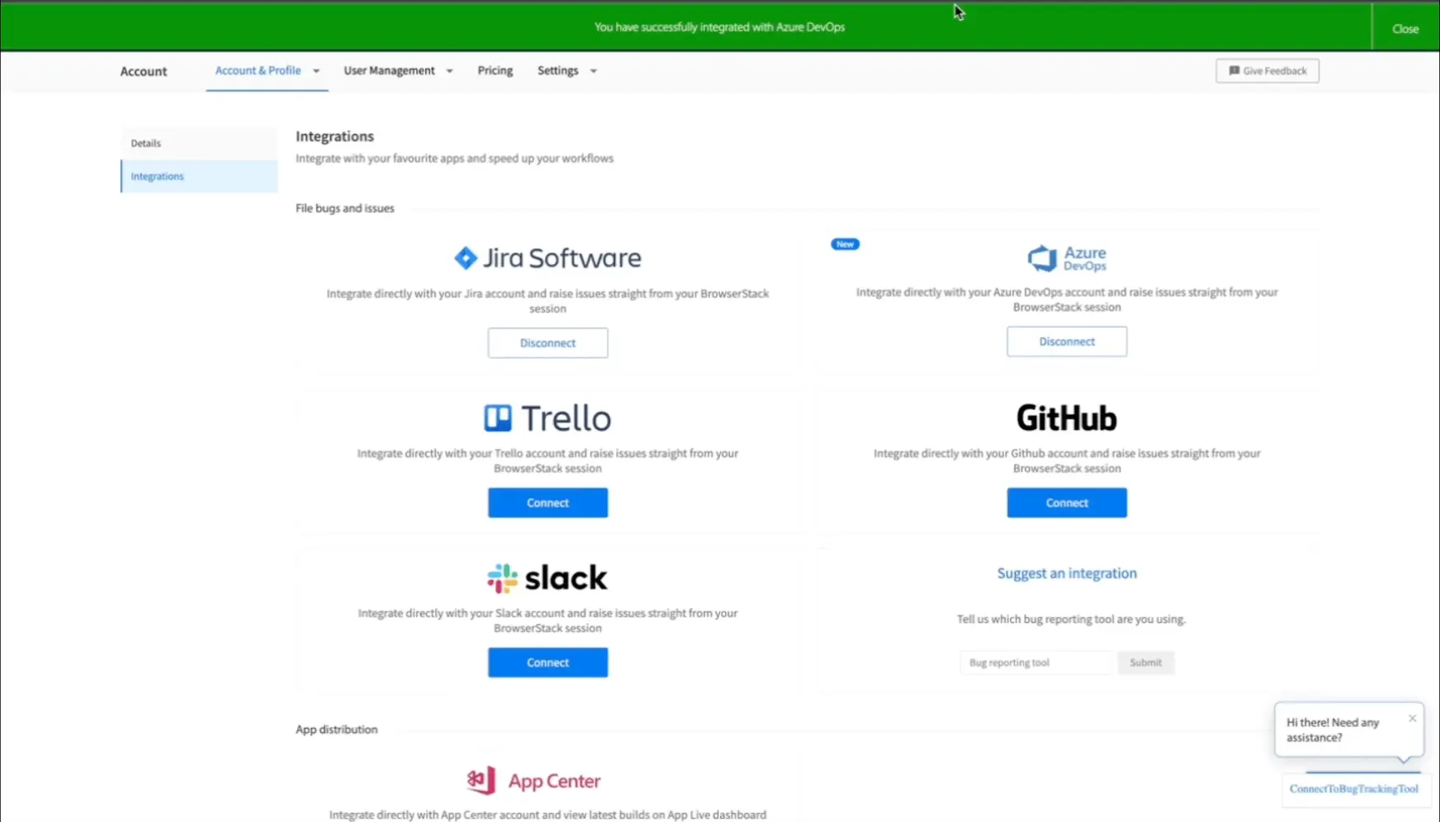The height and width of the screenshot is (822, 1440).
Task: Select Integrations in the left sidebar
Action: pos(158,177)
